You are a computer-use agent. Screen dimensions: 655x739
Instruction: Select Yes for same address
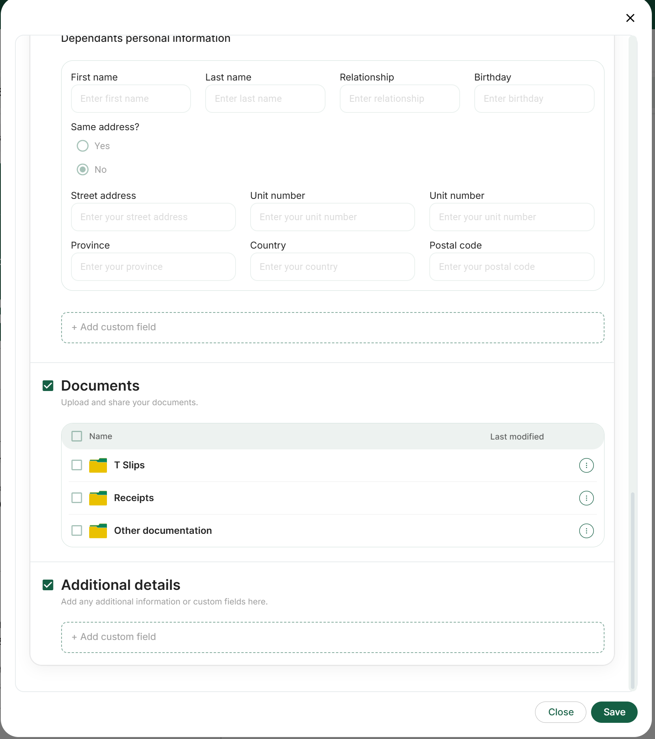[82, 146]
